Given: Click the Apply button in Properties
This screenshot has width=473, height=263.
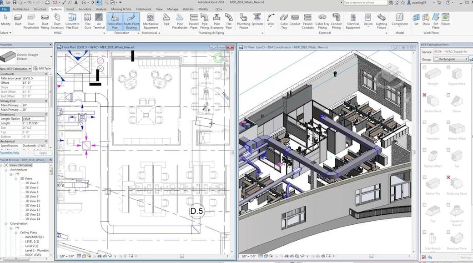Looking at the screenshot, I should (x=43, y=153).
